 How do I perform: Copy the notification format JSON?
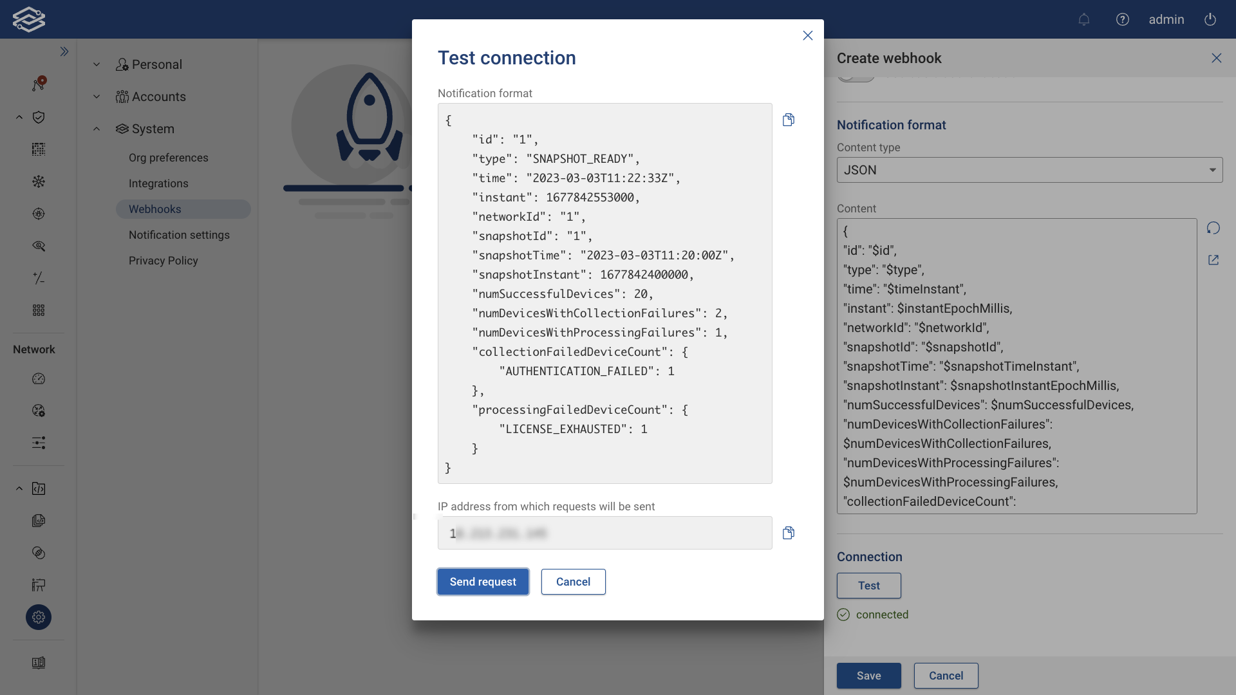tap(788, 120)
